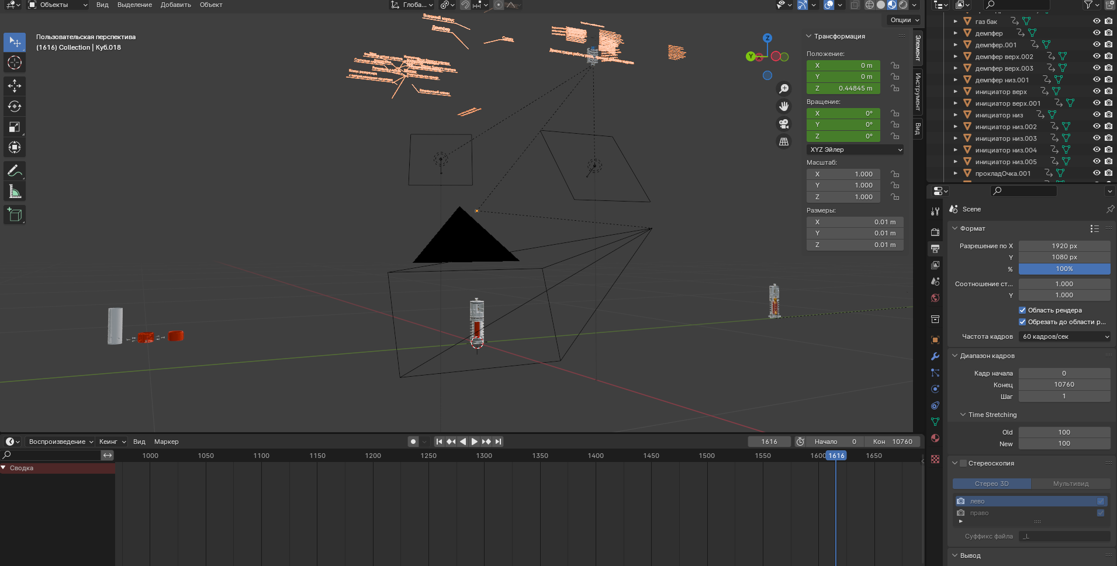Switch to perspective/orthographic grid view
Screen dimensions: 1117x566
[784, 141]
